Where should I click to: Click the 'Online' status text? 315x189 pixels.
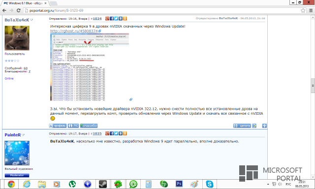[x=9, y=79]
